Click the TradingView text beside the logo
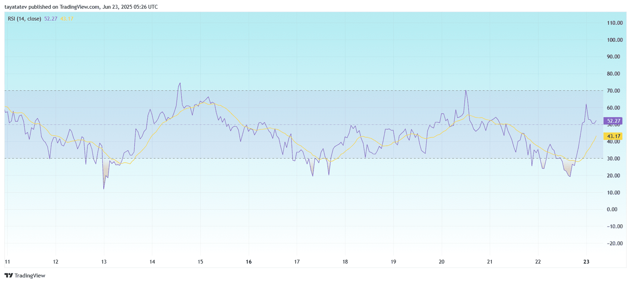The height and width of the screenshot is (283, 631). coord(30,276)
